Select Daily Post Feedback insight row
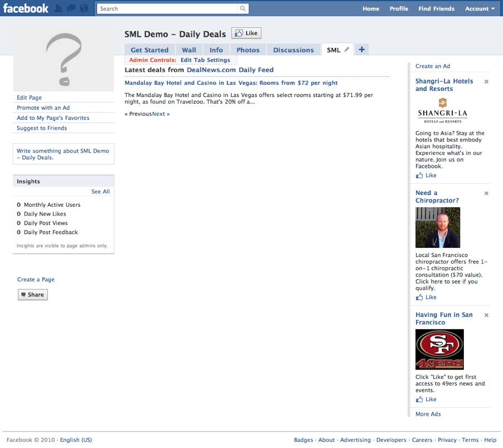 point(47,232)
